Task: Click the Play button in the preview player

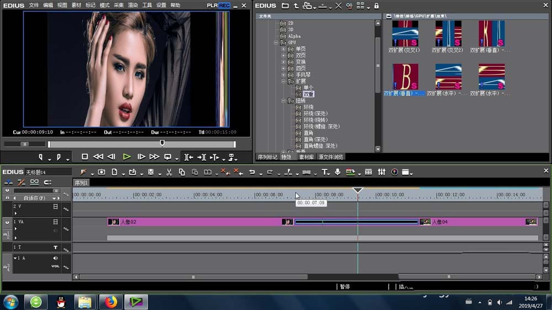Action: click(x=127, y=157)
